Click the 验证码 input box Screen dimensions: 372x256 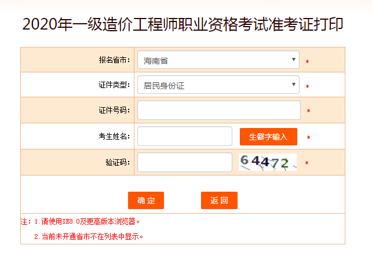click(184, 162)
